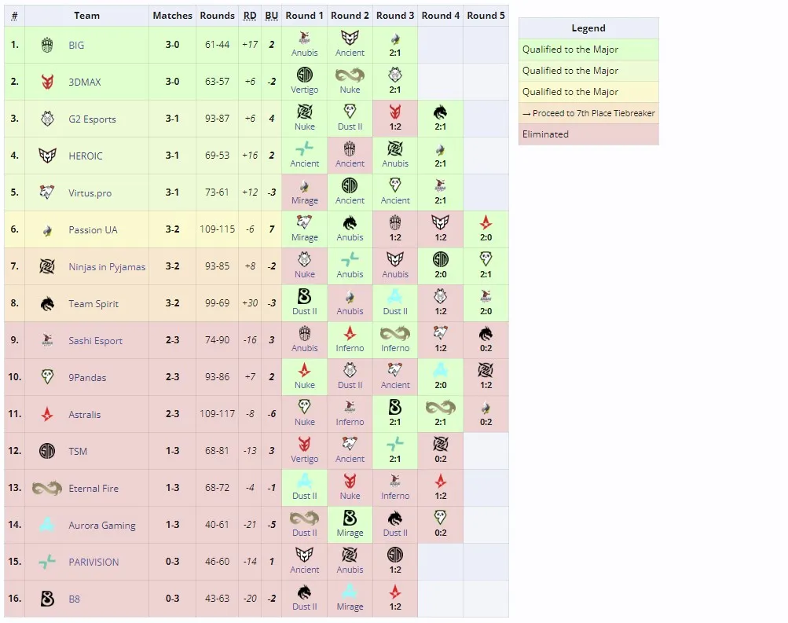Click the red 'Eliminated' legend entry
Screen dimensions: 788x623
588,134
